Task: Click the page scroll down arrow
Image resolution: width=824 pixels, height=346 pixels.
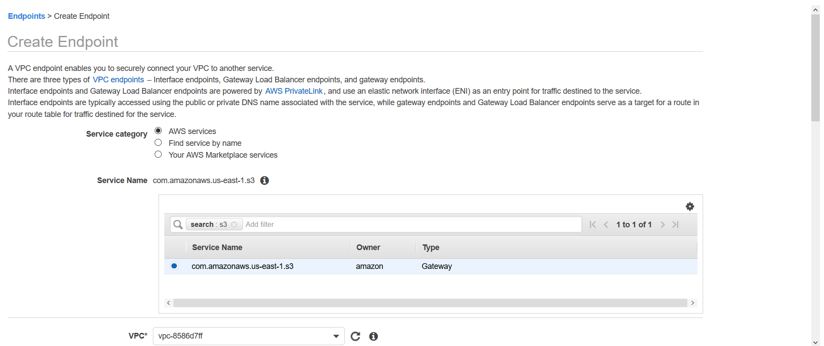Action: pyautogui.click(x=815, y=342)
